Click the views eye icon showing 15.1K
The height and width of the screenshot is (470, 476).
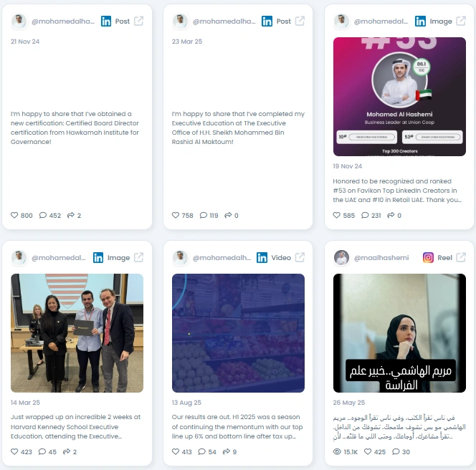(x=337, y=451)
